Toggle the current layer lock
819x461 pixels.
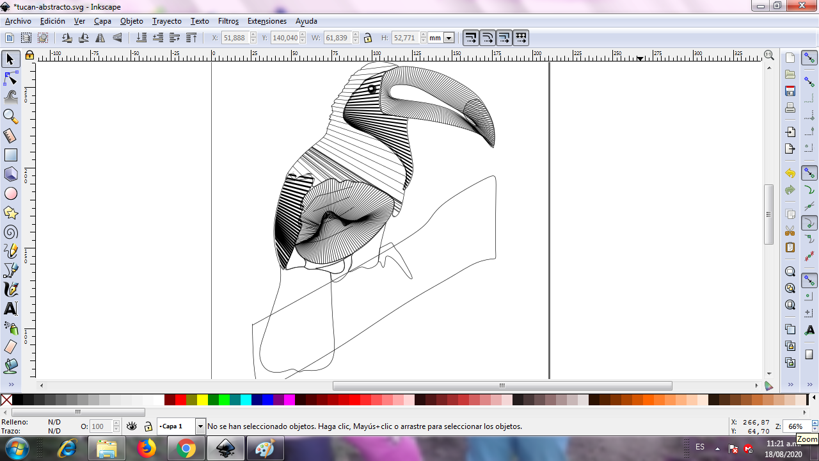[148, 426]
